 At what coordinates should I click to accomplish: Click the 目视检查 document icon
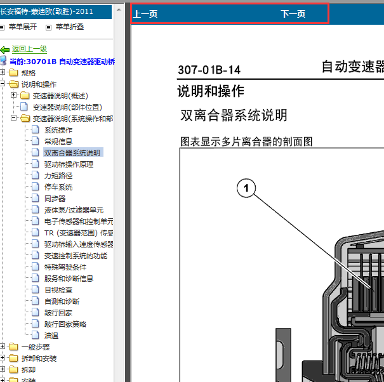click(x=36, y=289)
